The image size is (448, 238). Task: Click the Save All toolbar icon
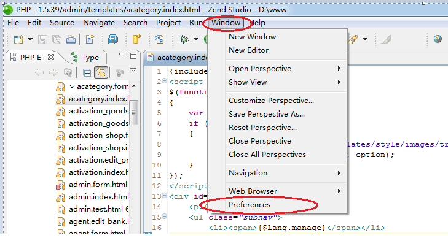point(57,39)
